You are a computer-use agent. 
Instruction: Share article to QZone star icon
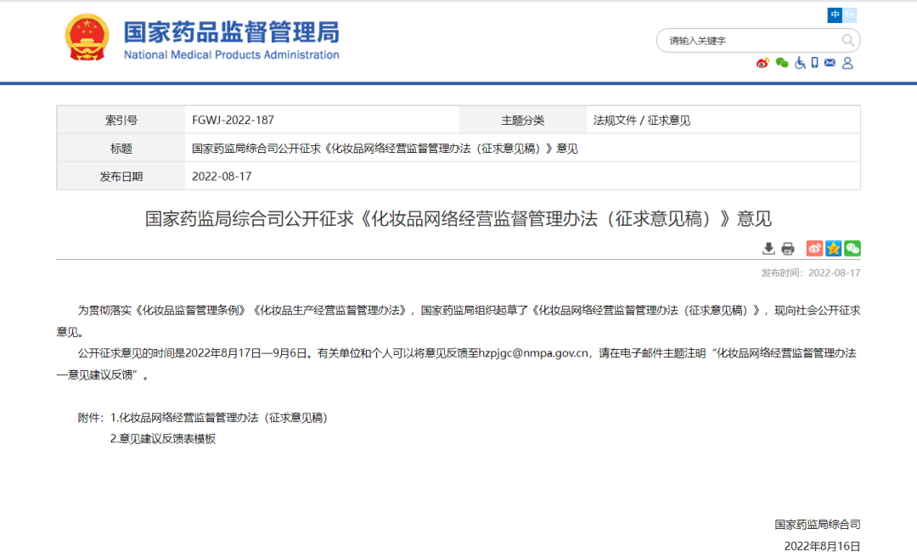834,248
